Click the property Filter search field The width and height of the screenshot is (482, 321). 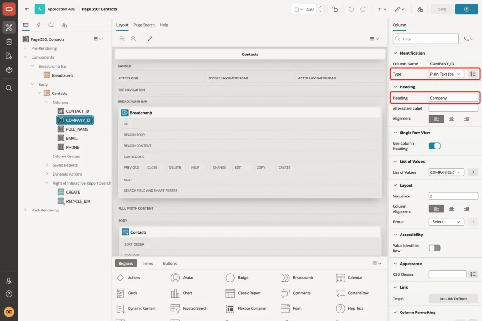426,39
